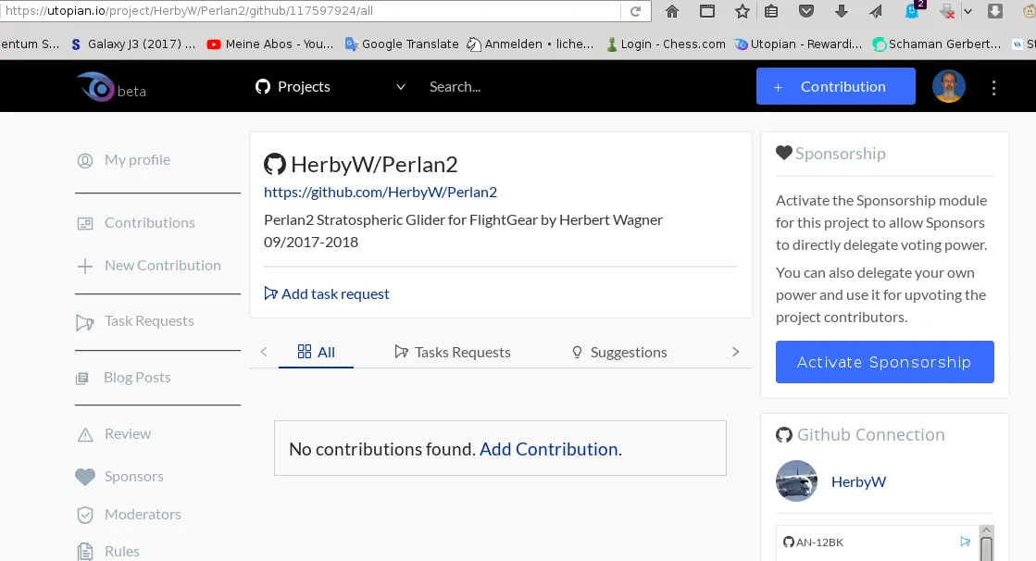The height and width of the screenshot is (561, 1036).
Task: Open the Utopian Rewarding bookmark
Action: point(798,44)
